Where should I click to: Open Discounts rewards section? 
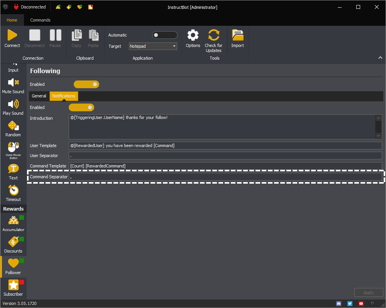(x=13, y=245)
